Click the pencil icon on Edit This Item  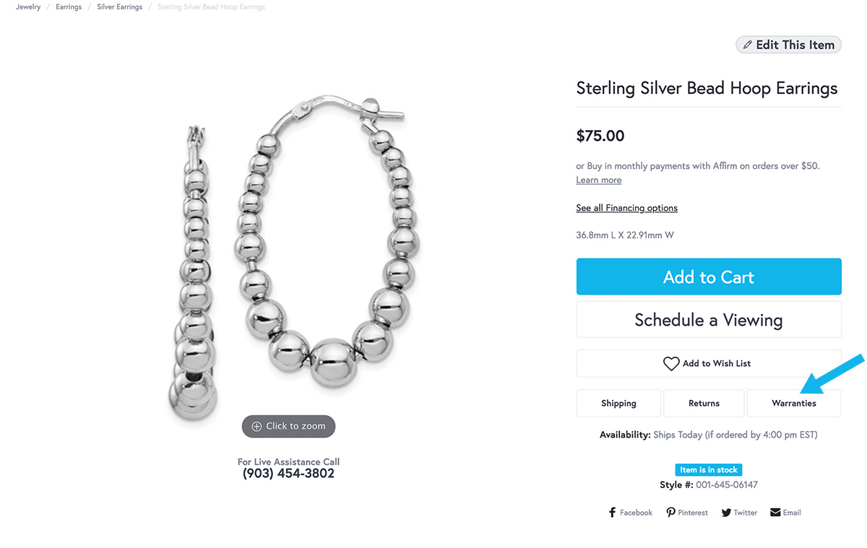click(x=748, y=45)
